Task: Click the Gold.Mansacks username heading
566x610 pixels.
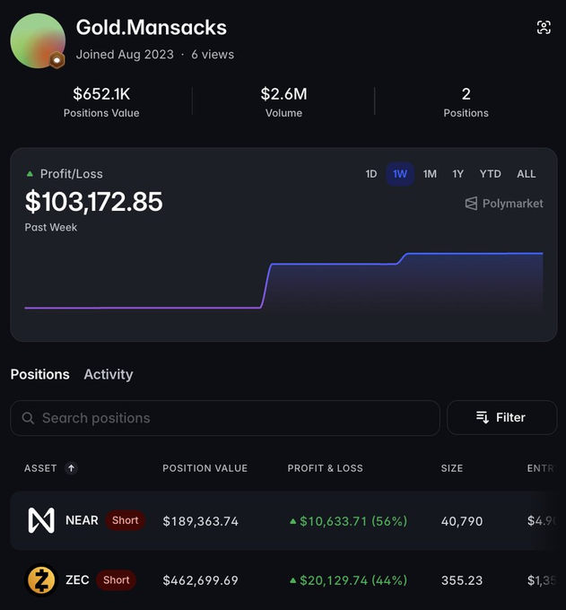Action: [x=152, y=28]
